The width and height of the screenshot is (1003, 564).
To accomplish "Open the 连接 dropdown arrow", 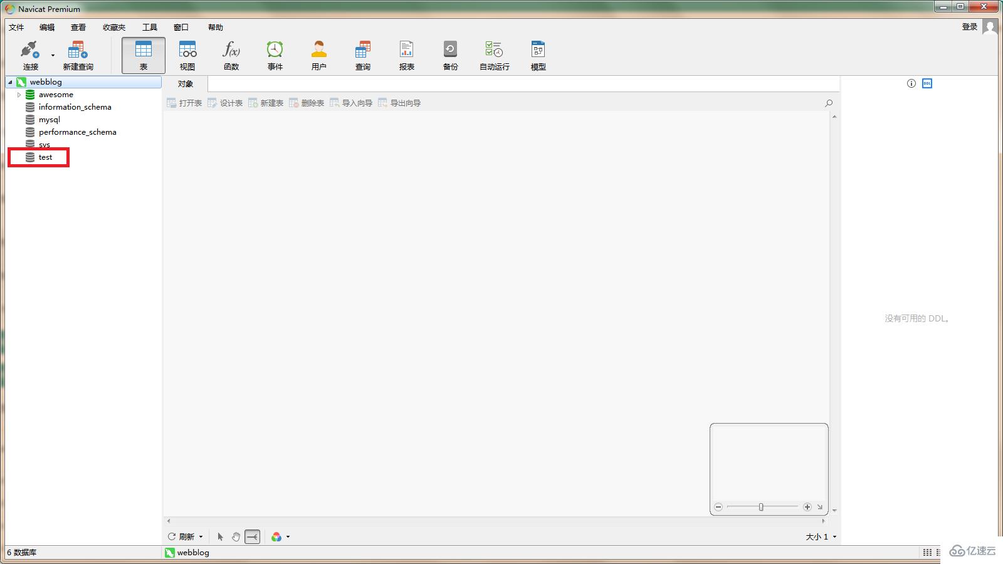I will tap(53, 55).
